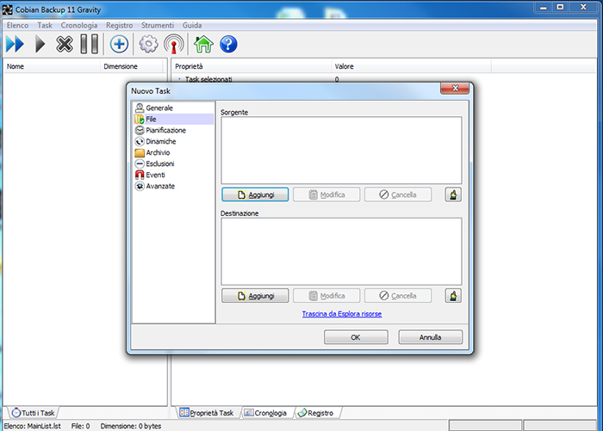Open options with the gear icon

[x=148, y=44]
